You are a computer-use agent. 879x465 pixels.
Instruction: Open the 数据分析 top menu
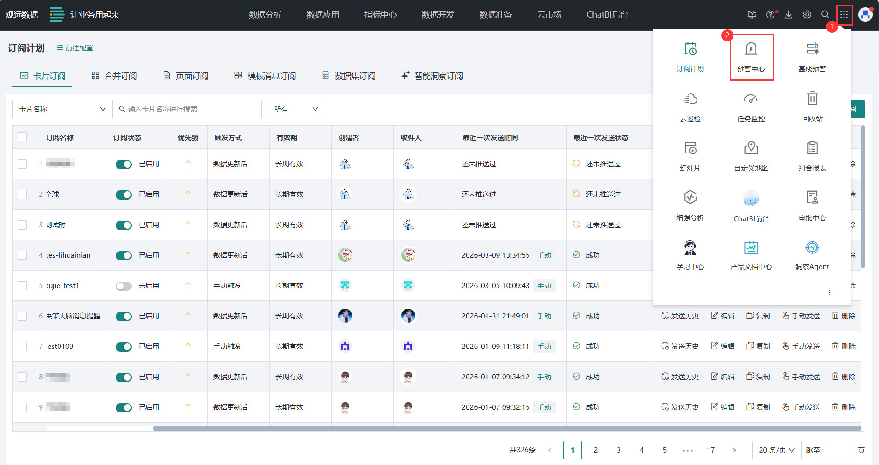tap(265, 15)
